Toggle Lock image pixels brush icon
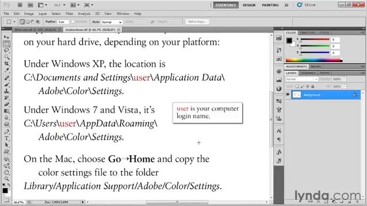Image resolution: width=367 pixels, height=206 pixels. (x=302, y=86)
